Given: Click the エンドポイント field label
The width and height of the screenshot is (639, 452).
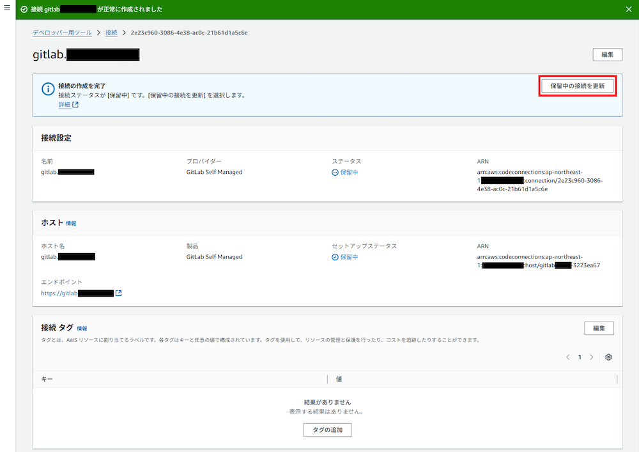Looking at the screenshot, I should point(61,282).
